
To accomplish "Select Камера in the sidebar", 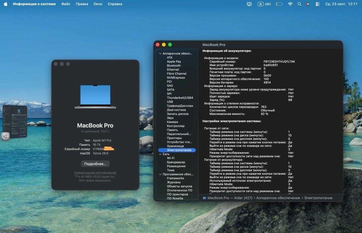I will point(172,122).
